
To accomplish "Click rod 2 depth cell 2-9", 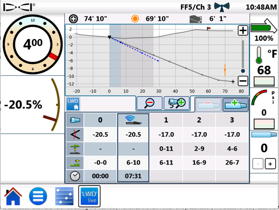I will click(199, 149).
